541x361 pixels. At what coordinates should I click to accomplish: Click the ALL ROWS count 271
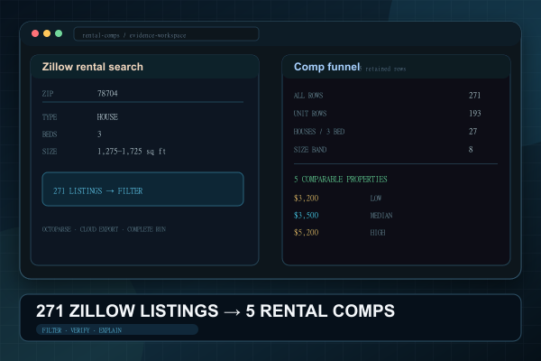[x=475, y=96]
